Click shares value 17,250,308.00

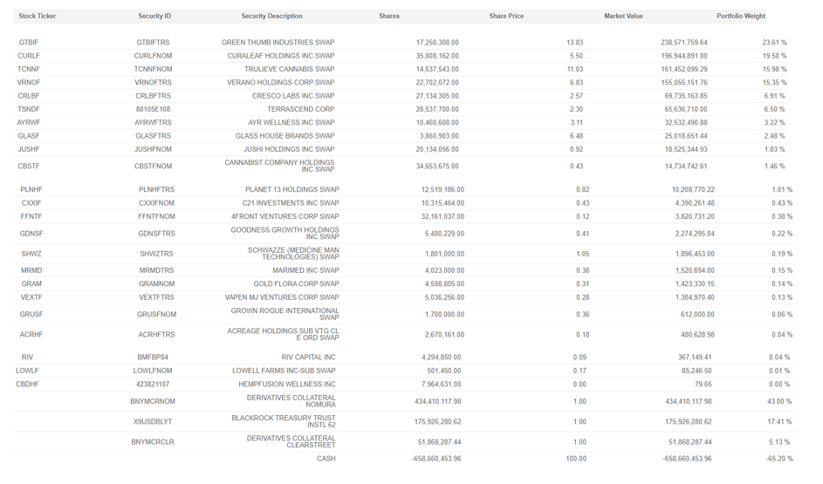coord(437,43)
